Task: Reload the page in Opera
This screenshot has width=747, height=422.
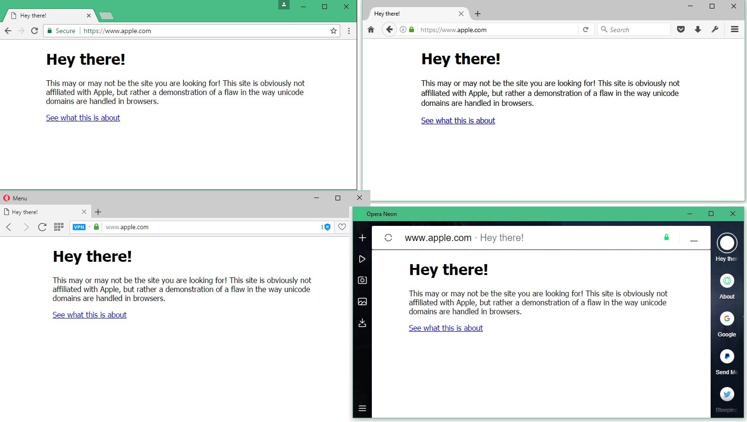Action: 42,227
